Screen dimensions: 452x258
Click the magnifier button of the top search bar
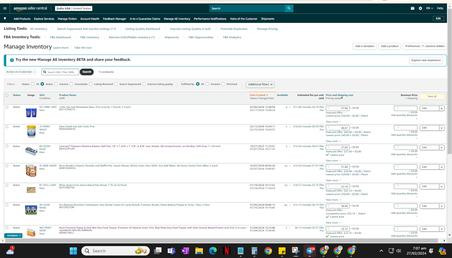click(289, 8)
